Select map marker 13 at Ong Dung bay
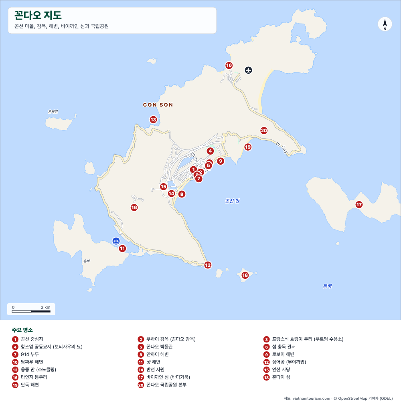Image resolution: width=401 pixels, height=403 pixels. tap(153, 119)
